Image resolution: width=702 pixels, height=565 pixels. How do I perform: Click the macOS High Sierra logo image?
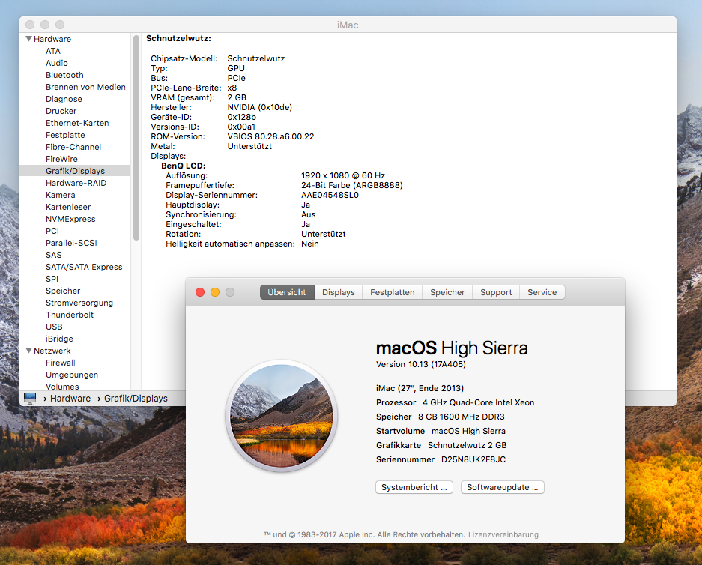tap(282, 415)
